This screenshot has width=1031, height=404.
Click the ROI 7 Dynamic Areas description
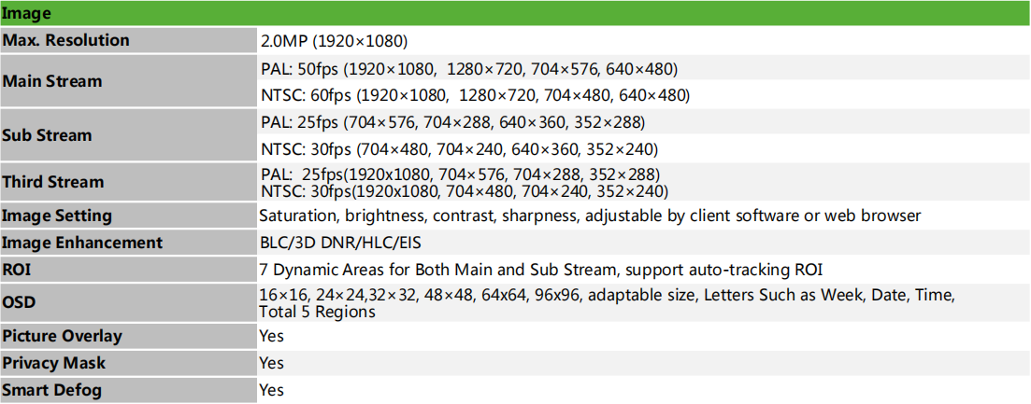click(x=541, y=270)
